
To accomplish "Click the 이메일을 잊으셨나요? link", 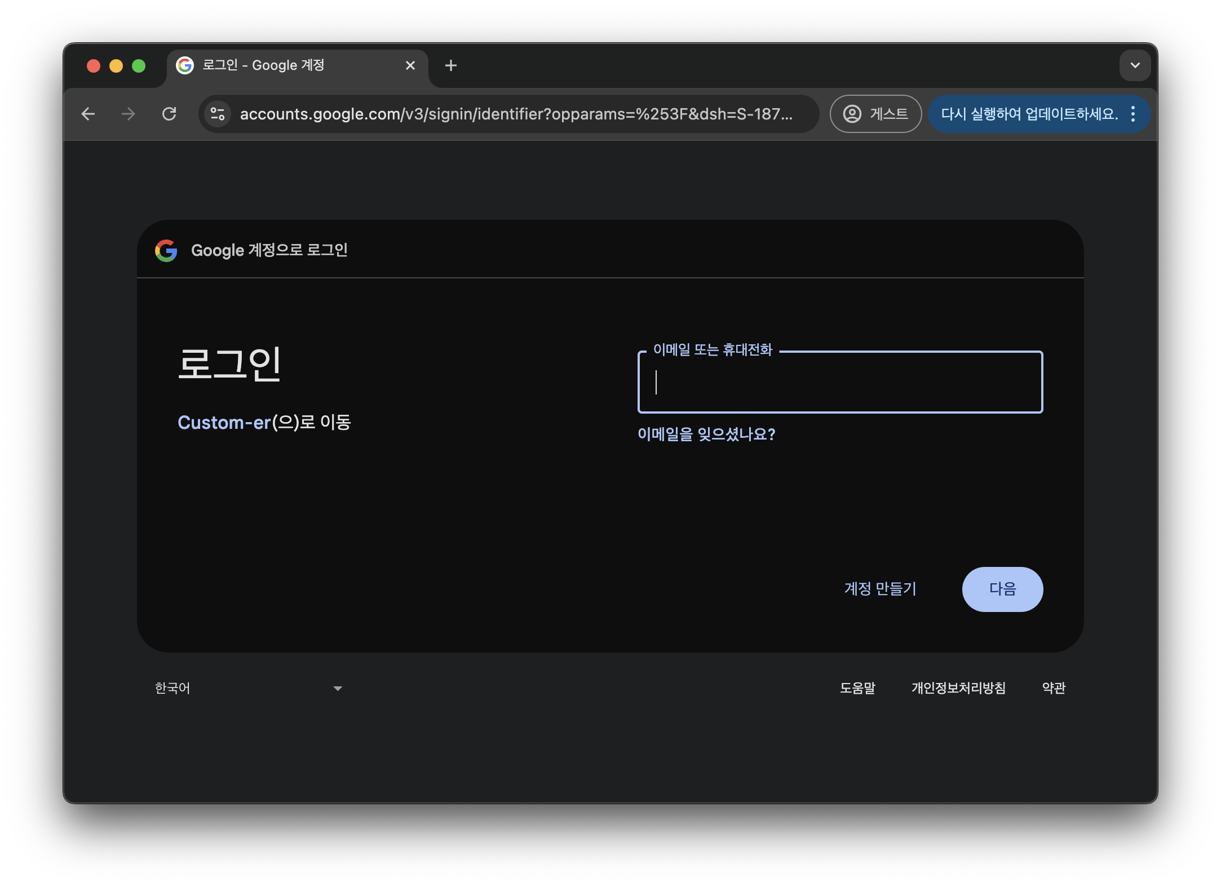I will pos(706,434).
